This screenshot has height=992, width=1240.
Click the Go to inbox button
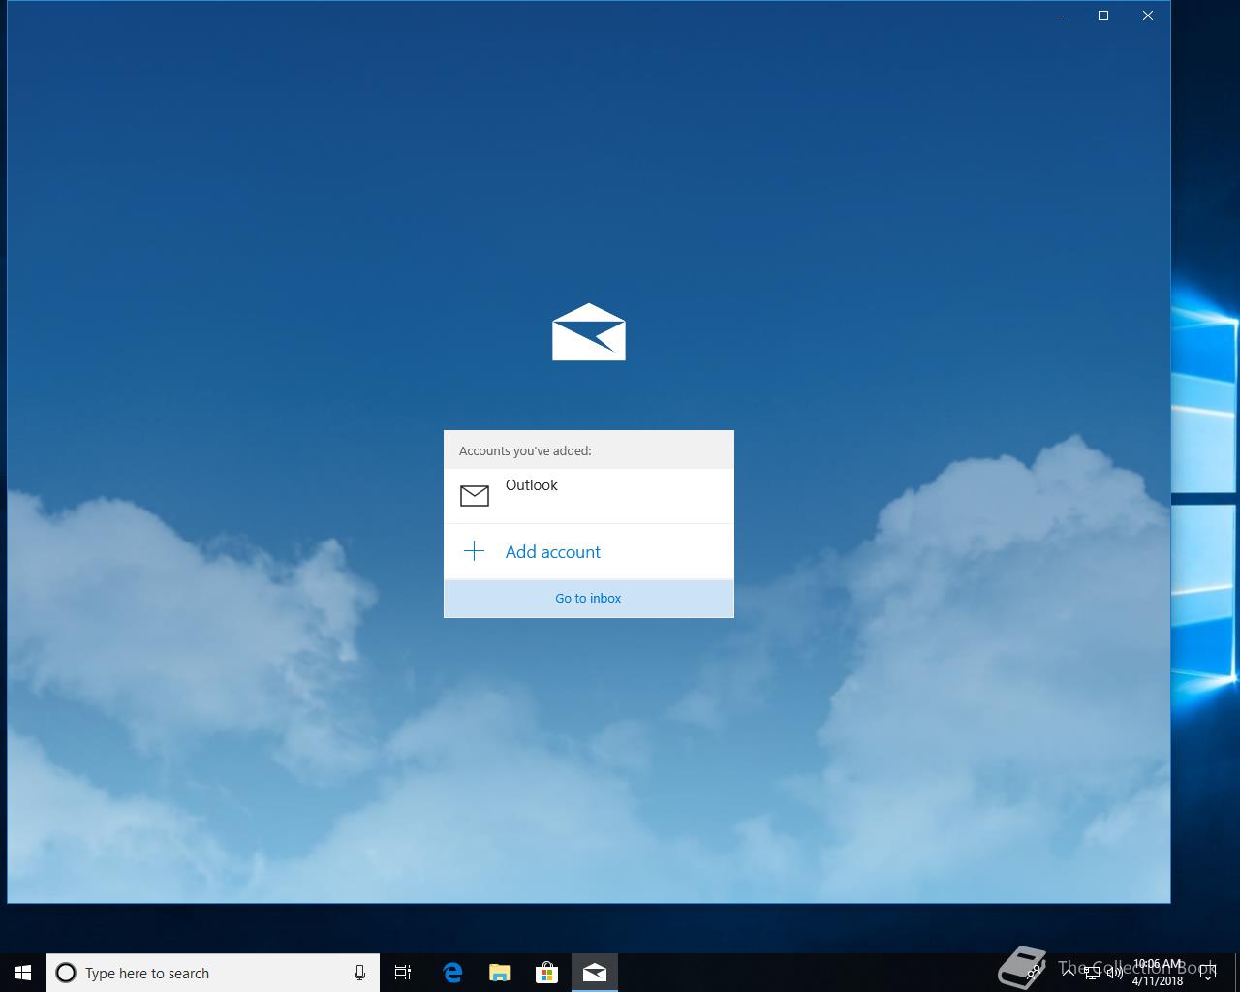tap(589, 598)
